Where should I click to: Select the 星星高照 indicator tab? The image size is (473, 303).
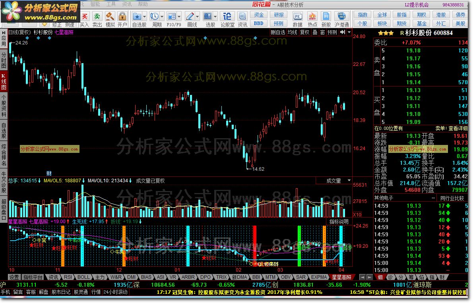341,277
